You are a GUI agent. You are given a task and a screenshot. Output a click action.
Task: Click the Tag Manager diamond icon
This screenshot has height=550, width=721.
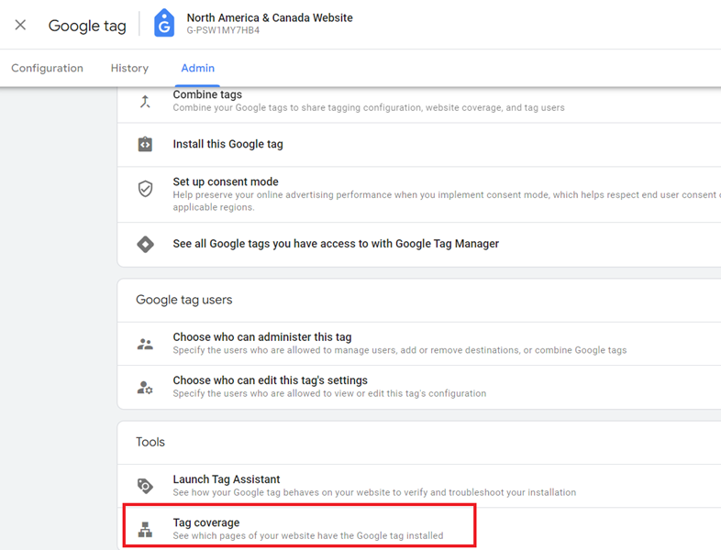pyautogui.click(x=145, y=244)
